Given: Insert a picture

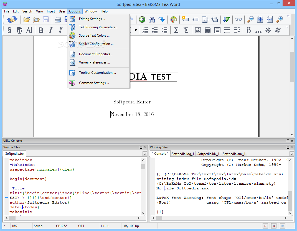Looking at the screenshot, I should tap(198, 30).
